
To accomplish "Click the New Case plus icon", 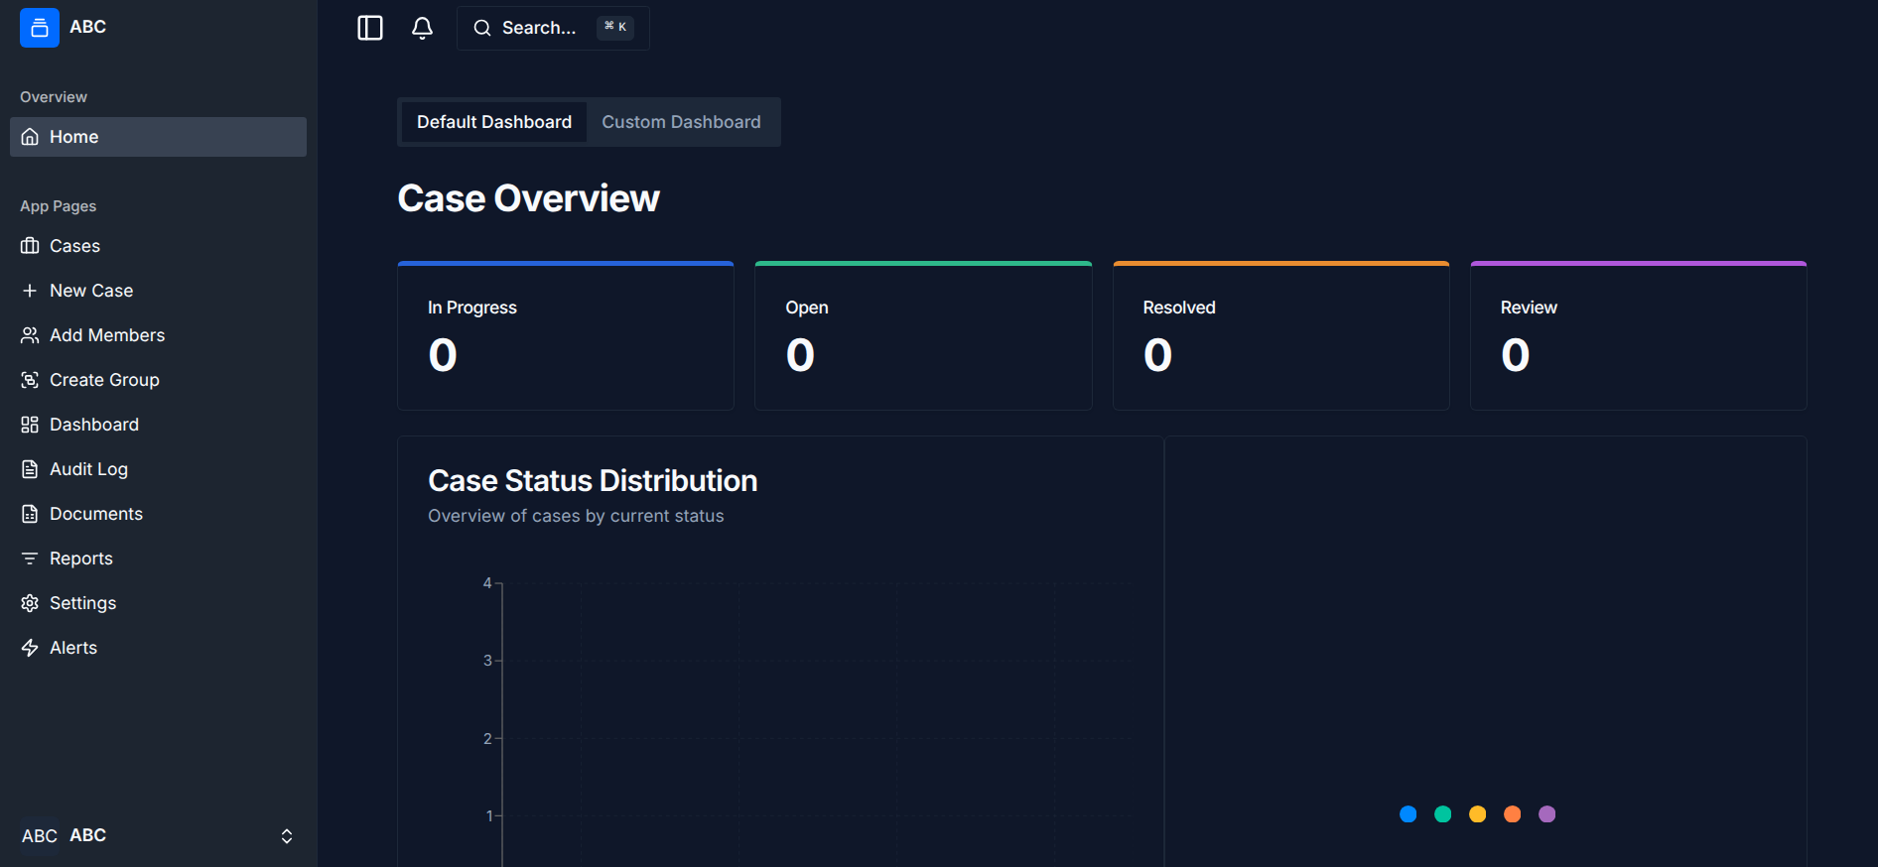I will coord(30,291).
